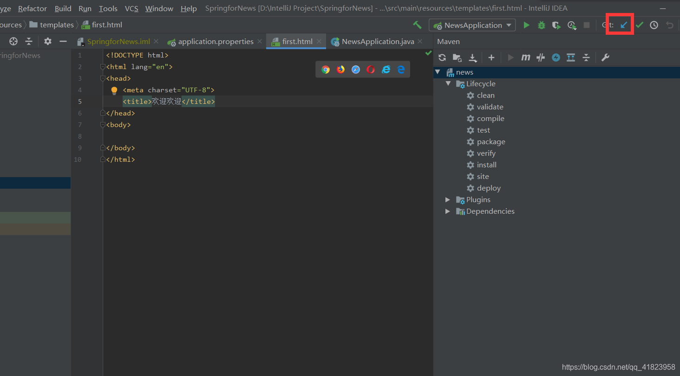Collapse the Lifecycle node arrow
The image size is (680, 376).
click(x=448, y=83)
